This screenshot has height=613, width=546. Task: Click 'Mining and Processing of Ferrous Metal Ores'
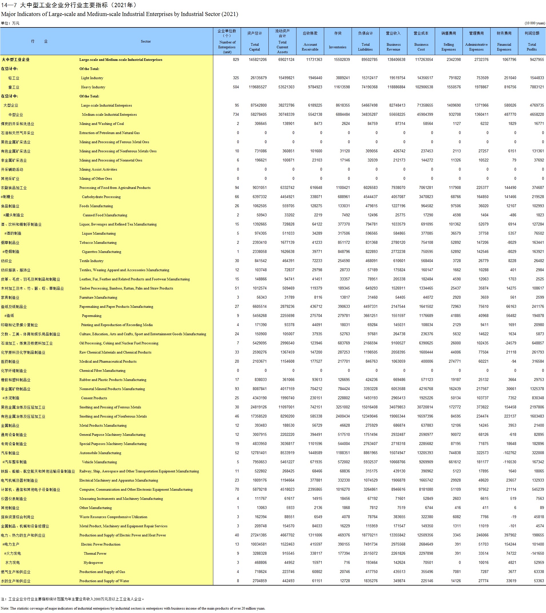[114, 142]
